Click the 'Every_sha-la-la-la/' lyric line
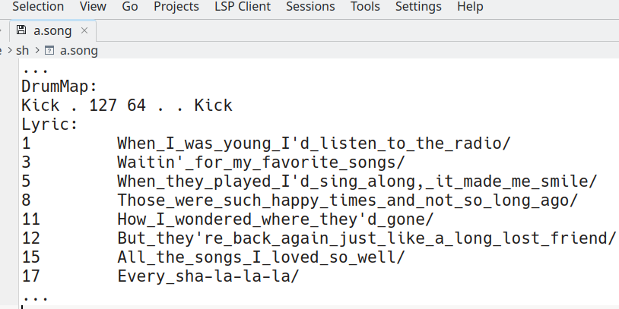The image size is (619, 309). 208,276
